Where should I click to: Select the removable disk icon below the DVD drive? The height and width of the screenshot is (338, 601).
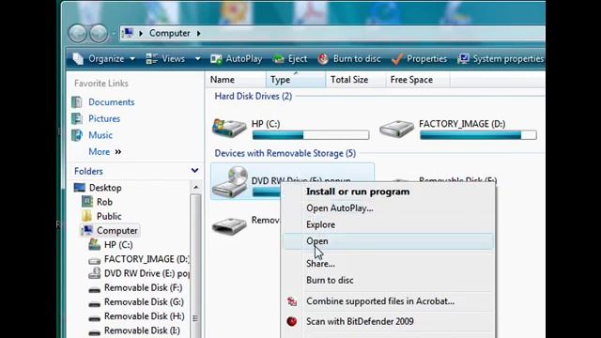[229, 225]
